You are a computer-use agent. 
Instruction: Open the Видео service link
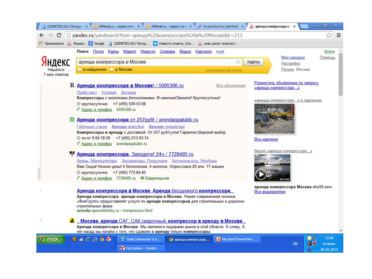[185, 52]
